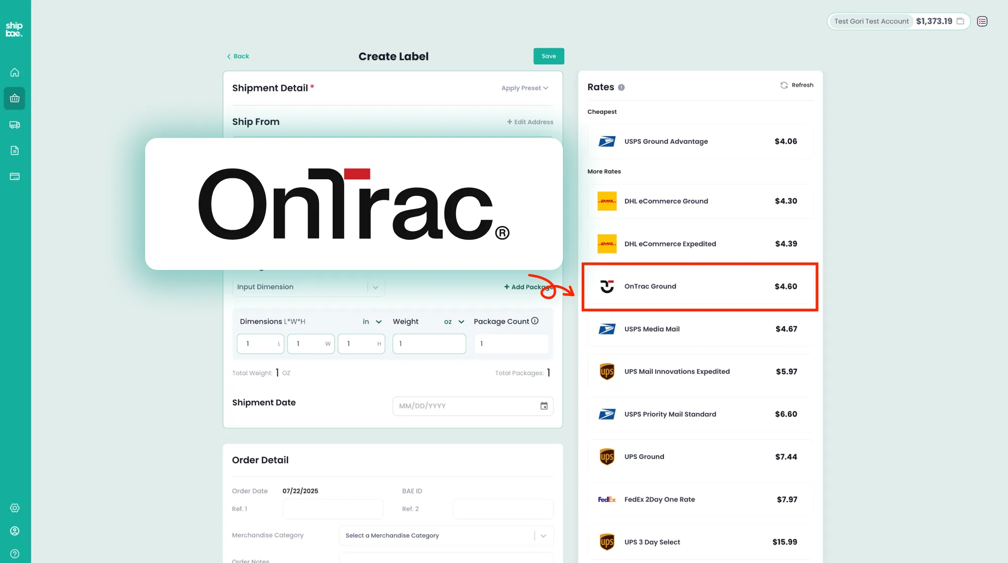Click the $1,373.19 account balance
Screen dimensions: 1008x563
[x=934, y=21]
